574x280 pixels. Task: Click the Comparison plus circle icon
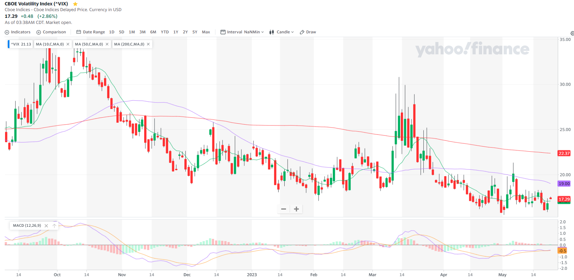[x=38, y=32]
